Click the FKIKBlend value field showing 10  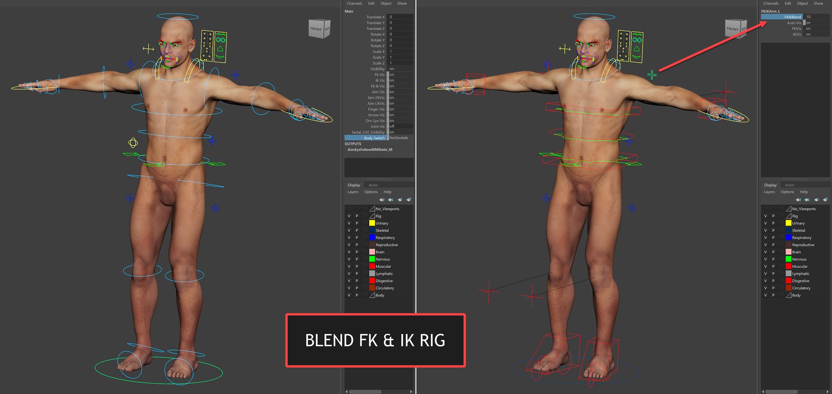[817, 17]
